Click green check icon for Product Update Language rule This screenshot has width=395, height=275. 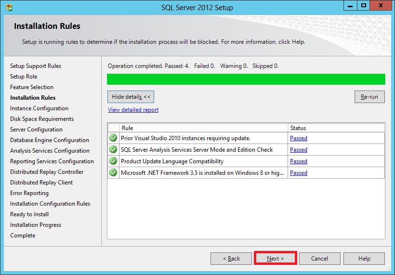click(113, 161)
